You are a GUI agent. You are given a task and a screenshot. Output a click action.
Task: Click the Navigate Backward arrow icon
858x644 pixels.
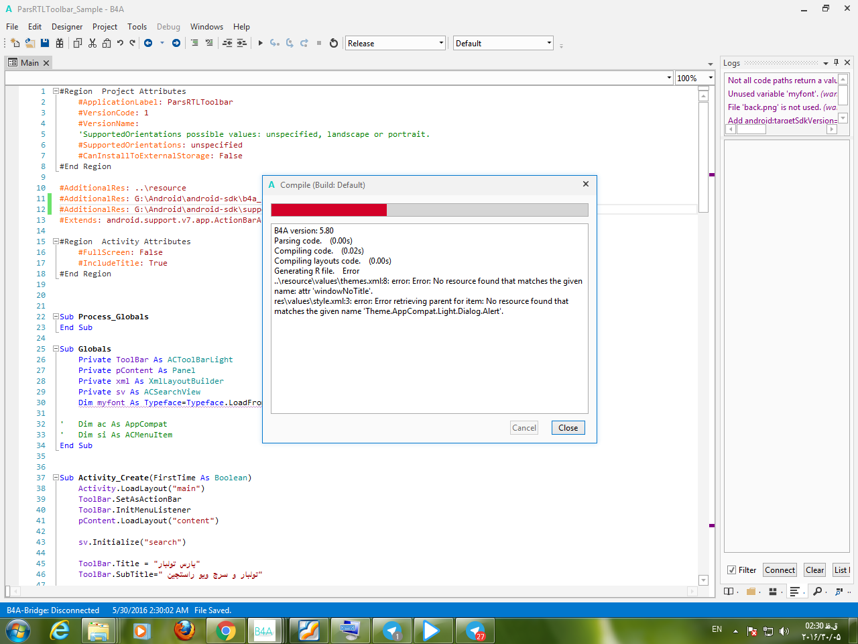click(148, 43)
